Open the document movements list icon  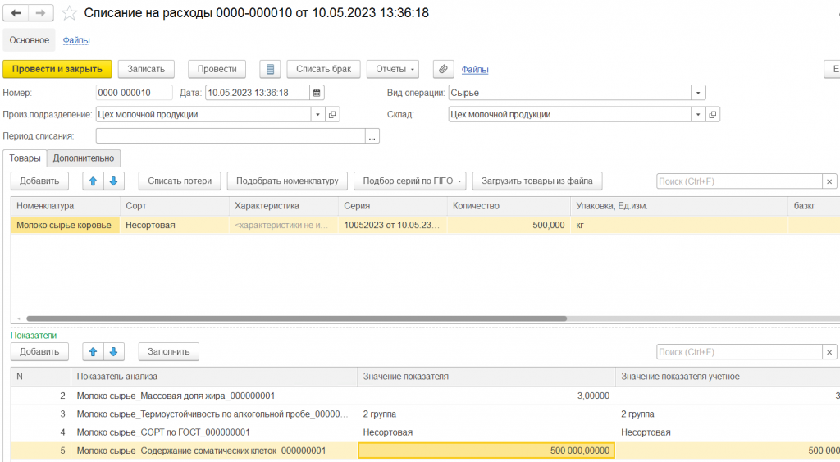point(270,69)
